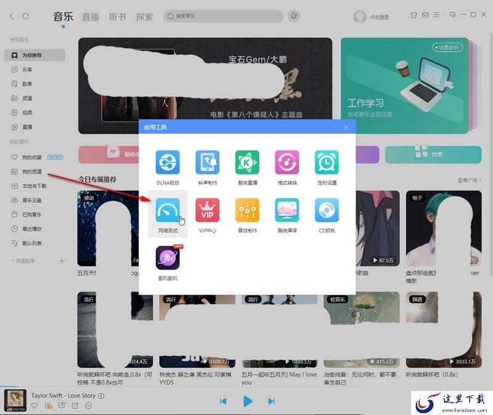Refresh the page with reload icon
Screen dimensions: 493x415
coord(25,16)
